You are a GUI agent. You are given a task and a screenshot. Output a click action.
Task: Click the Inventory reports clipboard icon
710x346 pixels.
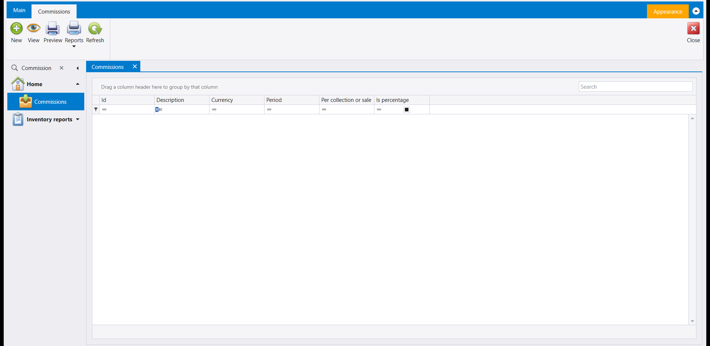(18, 119)
